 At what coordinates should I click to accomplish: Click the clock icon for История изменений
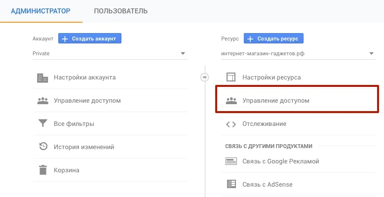[43, 147]
